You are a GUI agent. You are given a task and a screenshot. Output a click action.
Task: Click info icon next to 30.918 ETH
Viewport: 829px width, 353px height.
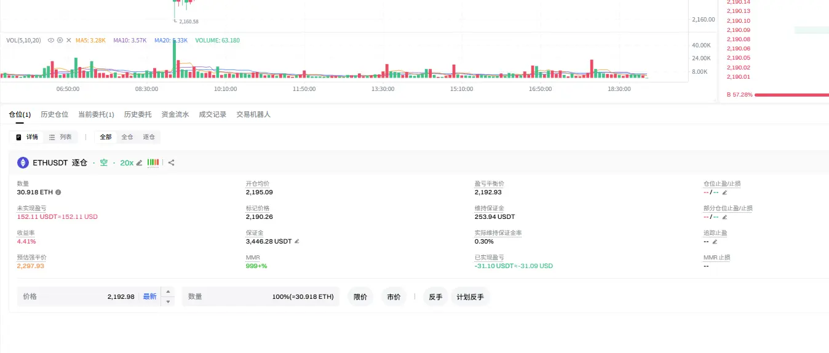[x=58, y=192]
